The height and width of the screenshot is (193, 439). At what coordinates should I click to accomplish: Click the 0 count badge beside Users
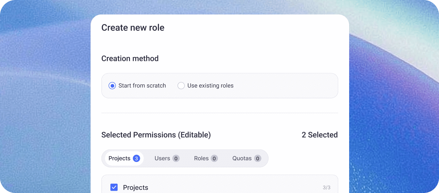point(176,158)
